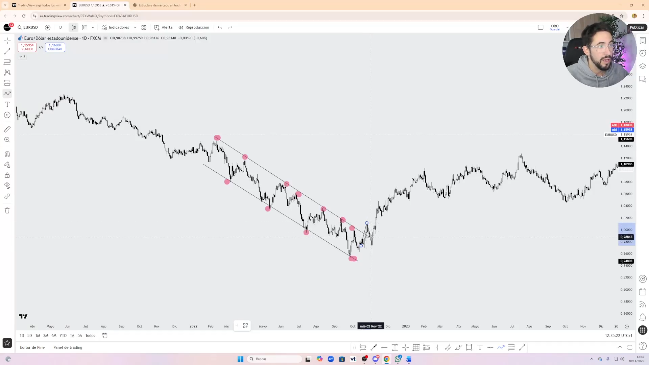Image resolution: width=649 pixels, height=365 pixels.
Task: Set time range to 6M
Action: click(54, 336)
